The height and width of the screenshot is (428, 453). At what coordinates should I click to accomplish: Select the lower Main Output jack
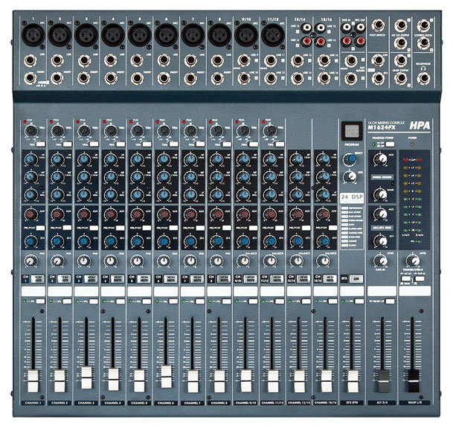tap(401, 78)
